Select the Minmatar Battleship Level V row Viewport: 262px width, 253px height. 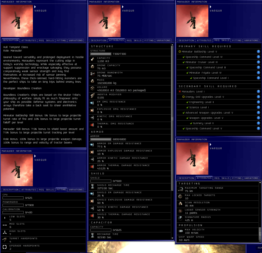tap(219, 52)
